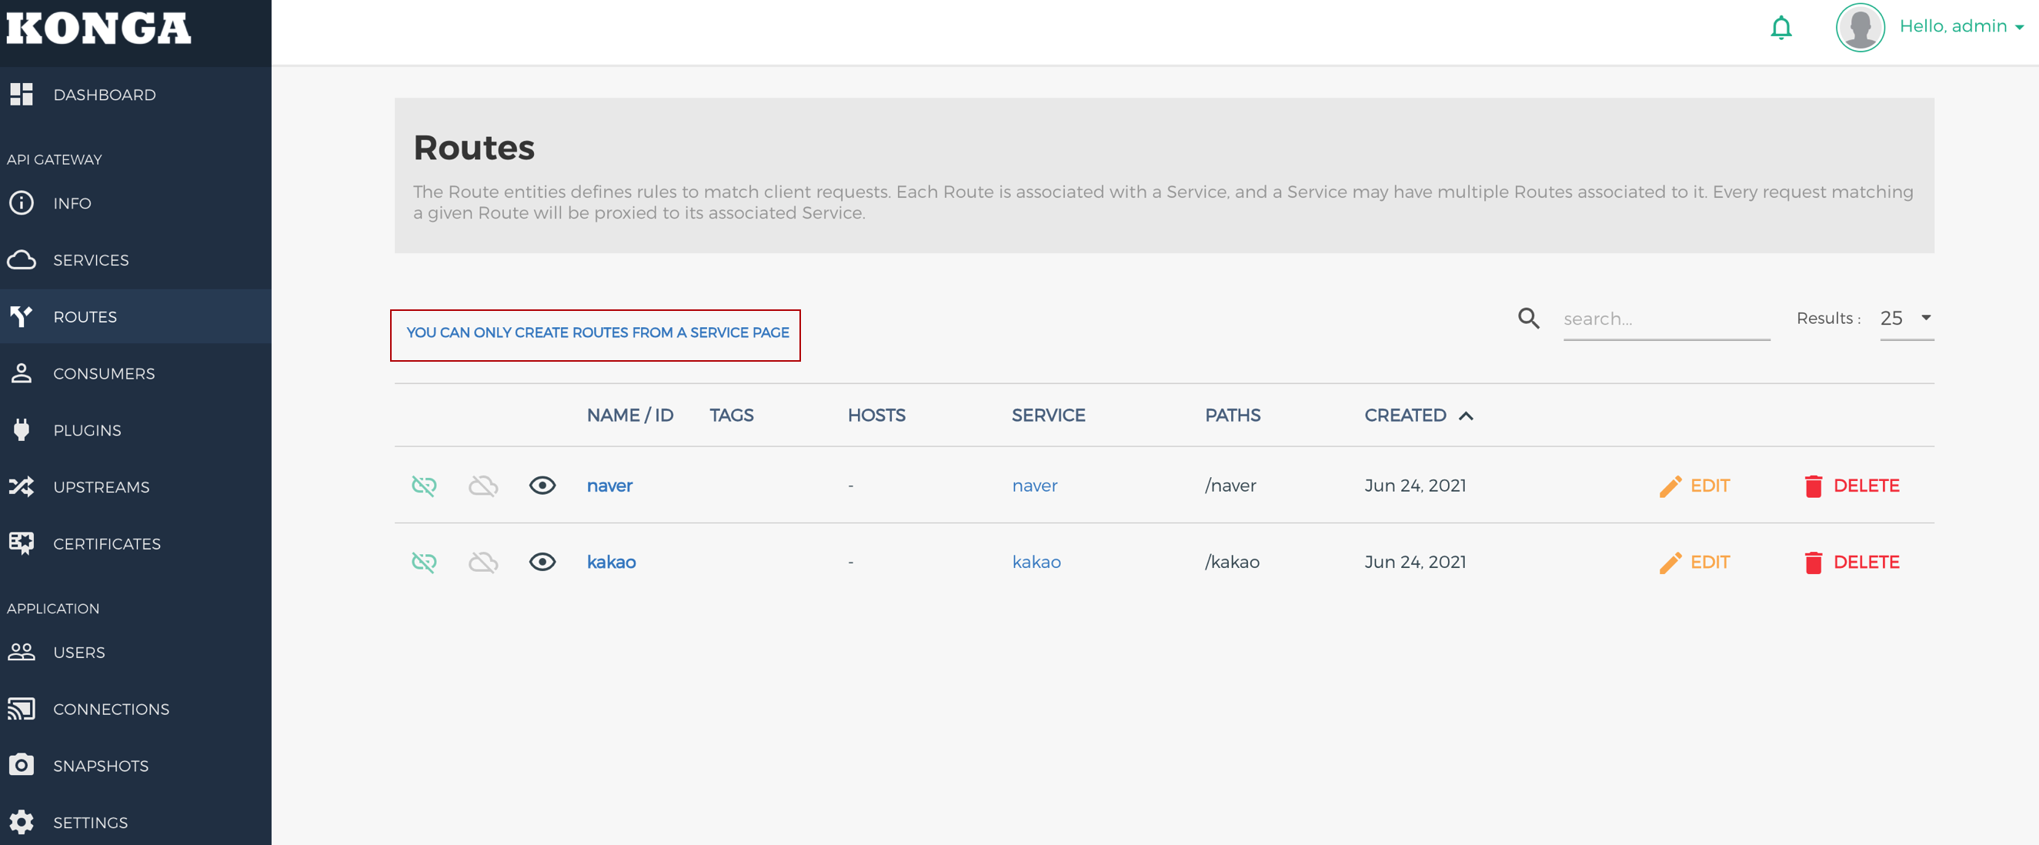
Task: Click the search magnifier icon
Action: pos(1528,319)
